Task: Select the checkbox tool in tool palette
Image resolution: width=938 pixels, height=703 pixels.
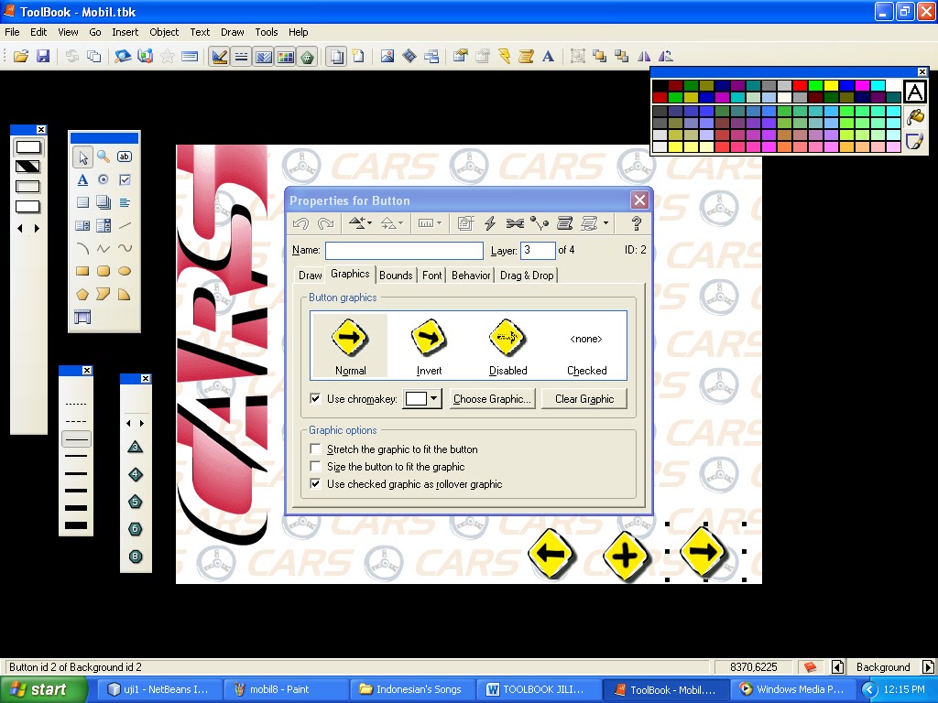Action: (125, 179)
